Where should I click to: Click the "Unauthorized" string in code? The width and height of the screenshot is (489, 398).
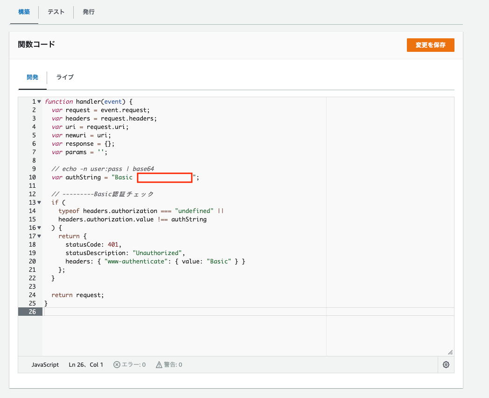point(157,253)
